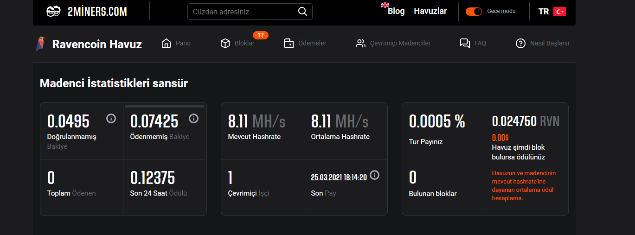Viewport: 635px width, 235px height.
Task: Click the 0.12375 last 24 hours reward
Action: 153,178
